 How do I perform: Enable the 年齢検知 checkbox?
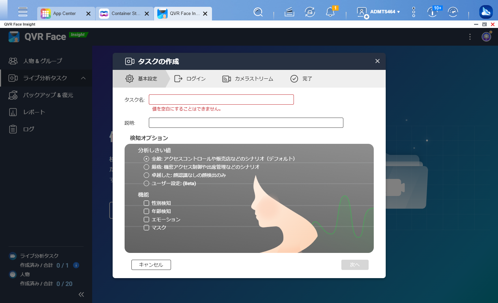pos(146,211)
